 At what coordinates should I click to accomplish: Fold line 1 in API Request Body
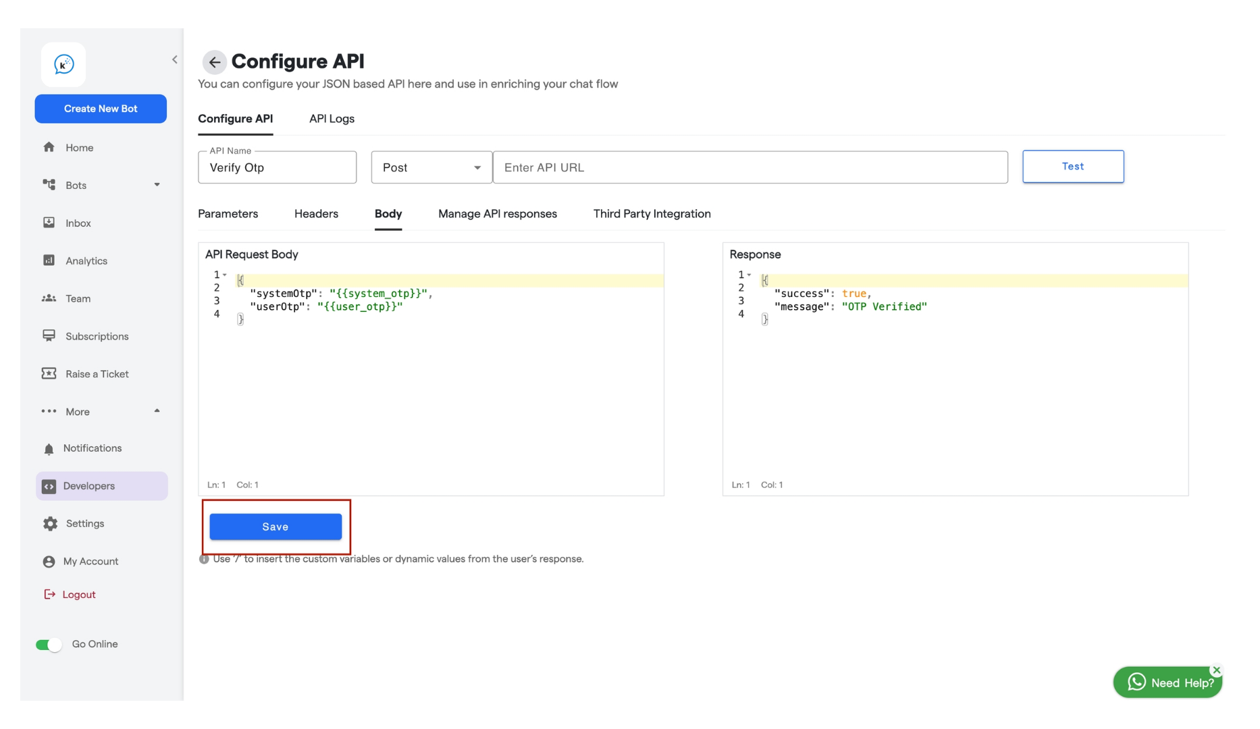(224, 275)
